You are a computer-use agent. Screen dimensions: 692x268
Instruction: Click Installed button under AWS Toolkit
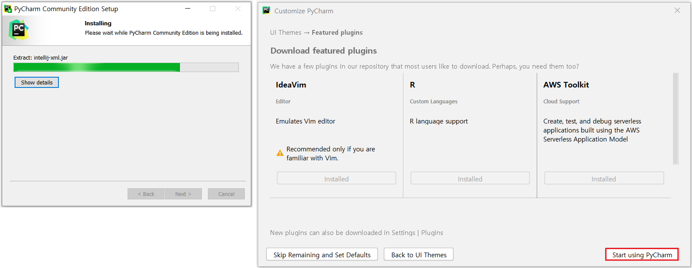click(x=604, y=178)
